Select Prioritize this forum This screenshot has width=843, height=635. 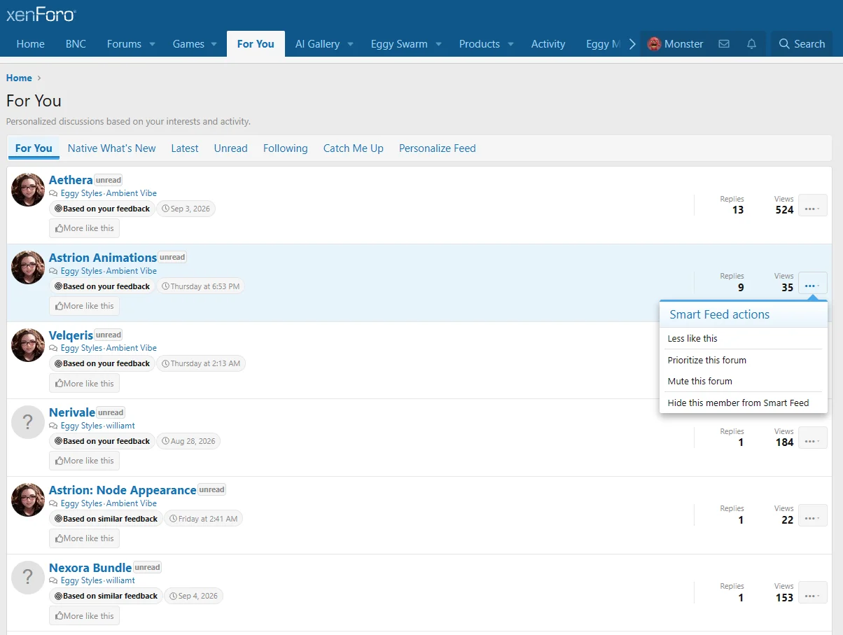pyautogui.click(x=744, y=360)
